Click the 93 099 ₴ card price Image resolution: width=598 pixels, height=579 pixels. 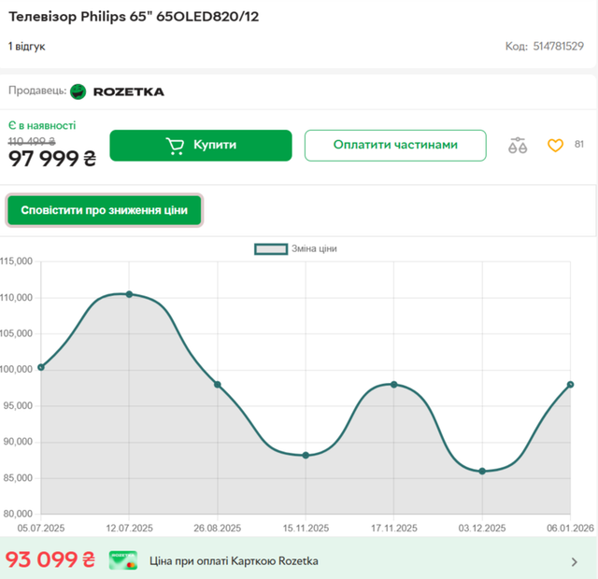coord(50,560)
